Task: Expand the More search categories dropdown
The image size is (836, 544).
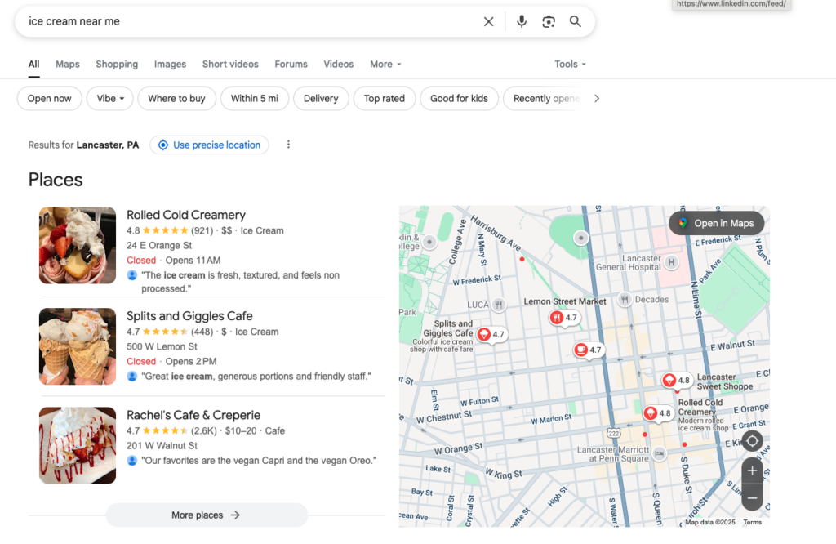Action: click(385, 64)
